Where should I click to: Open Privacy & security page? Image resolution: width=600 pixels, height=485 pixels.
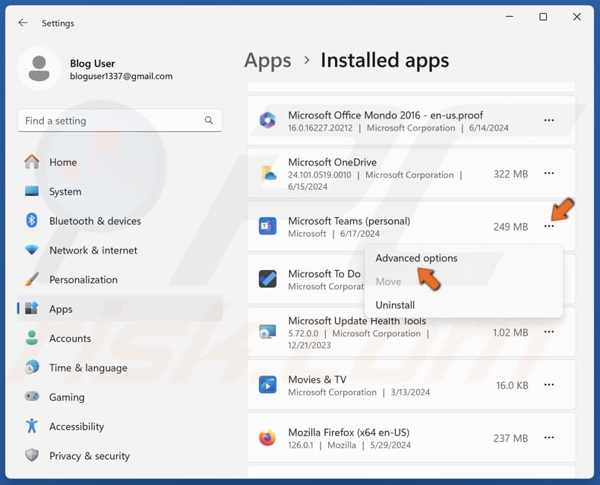(x=120, y=455)
